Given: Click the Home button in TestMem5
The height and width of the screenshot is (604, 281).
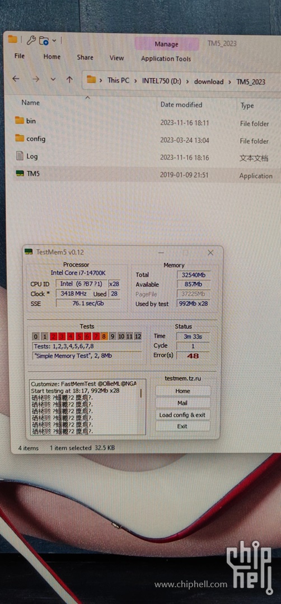Looking at the screenshot, I should [x=182, y=390].
